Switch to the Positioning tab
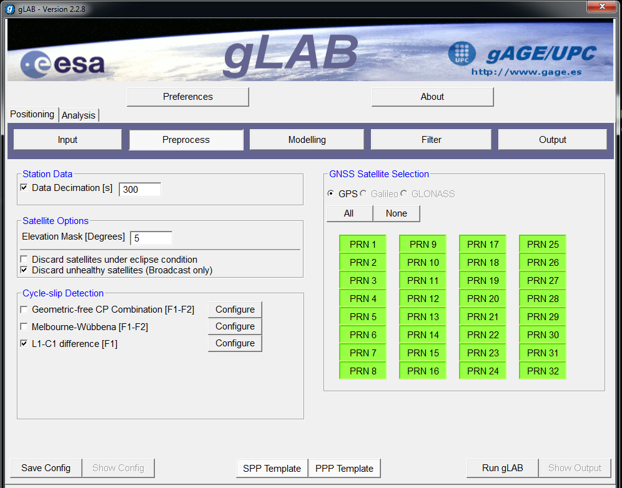This screenshot has height=488, width=622. coord(32,114)
